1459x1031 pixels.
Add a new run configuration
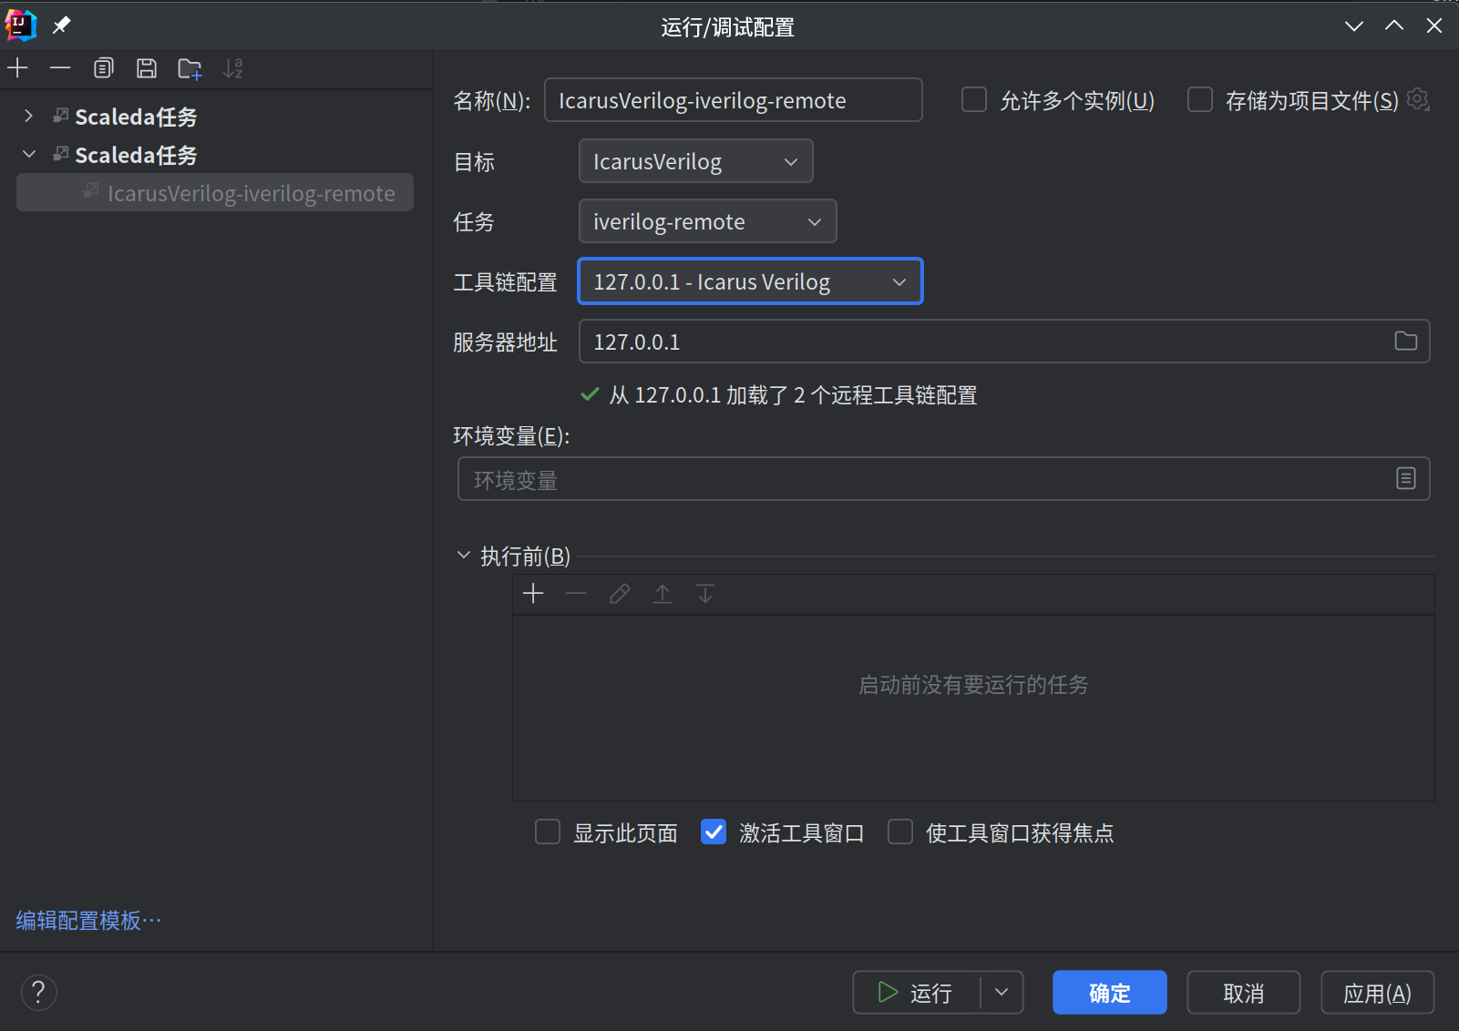(x=18, y=67)
